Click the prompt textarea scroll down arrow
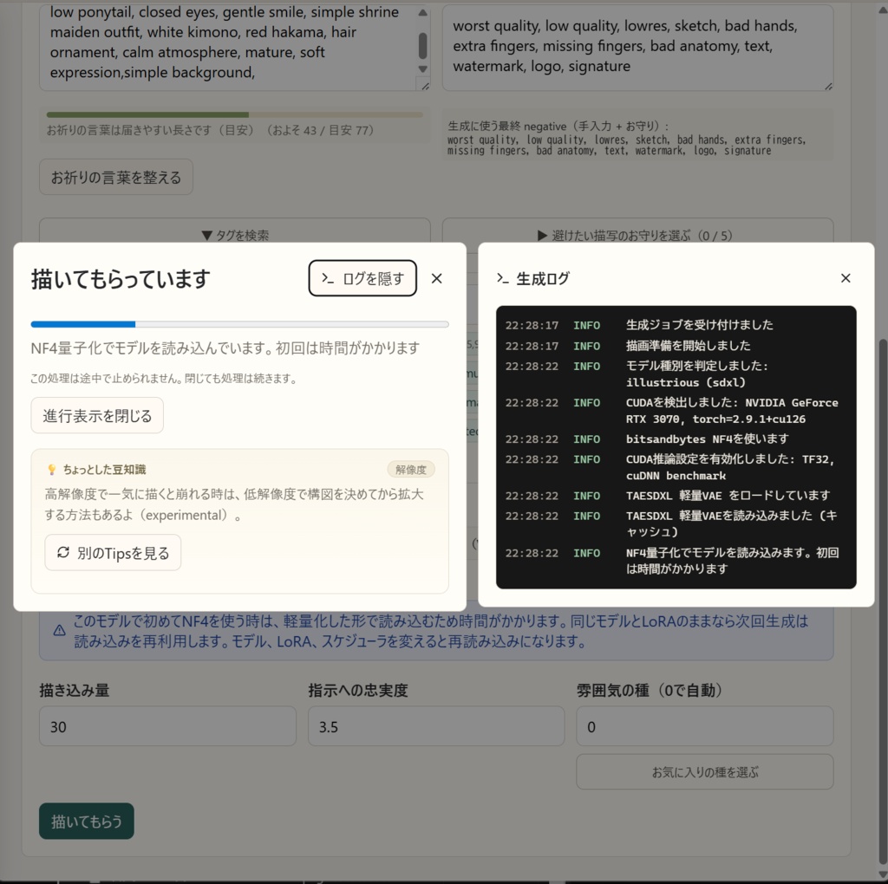888x884 pixels. pos(422,68)
